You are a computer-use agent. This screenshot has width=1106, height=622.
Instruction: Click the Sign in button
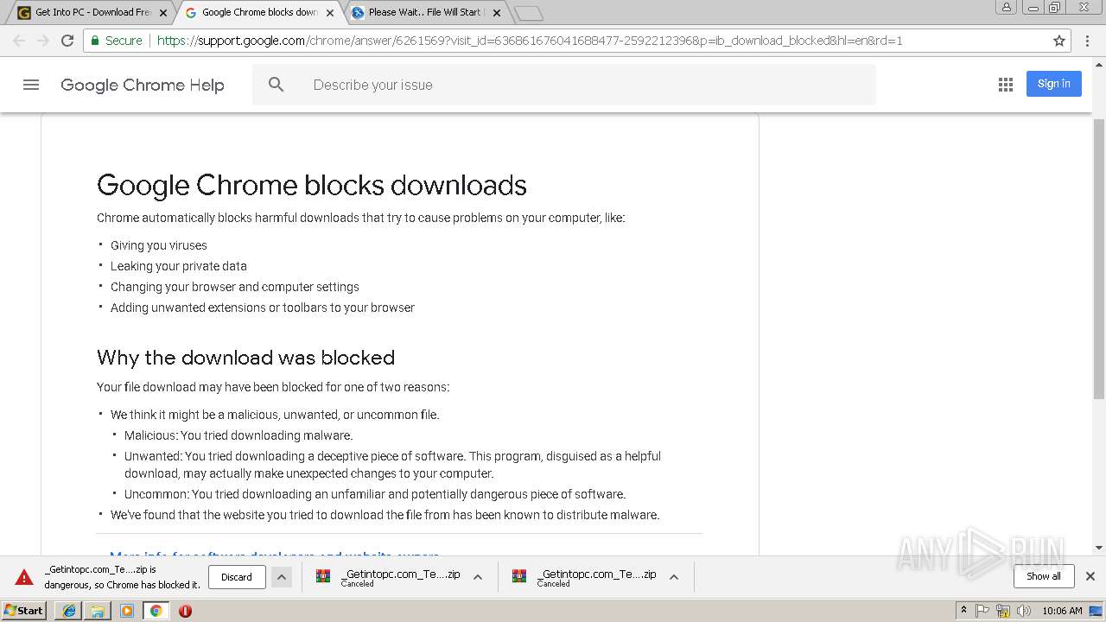(1054, 84)
